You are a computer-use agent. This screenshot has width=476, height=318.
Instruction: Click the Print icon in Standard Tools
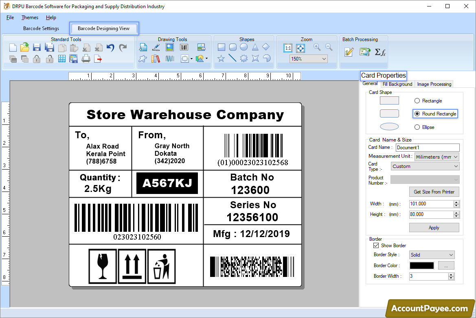86,59
